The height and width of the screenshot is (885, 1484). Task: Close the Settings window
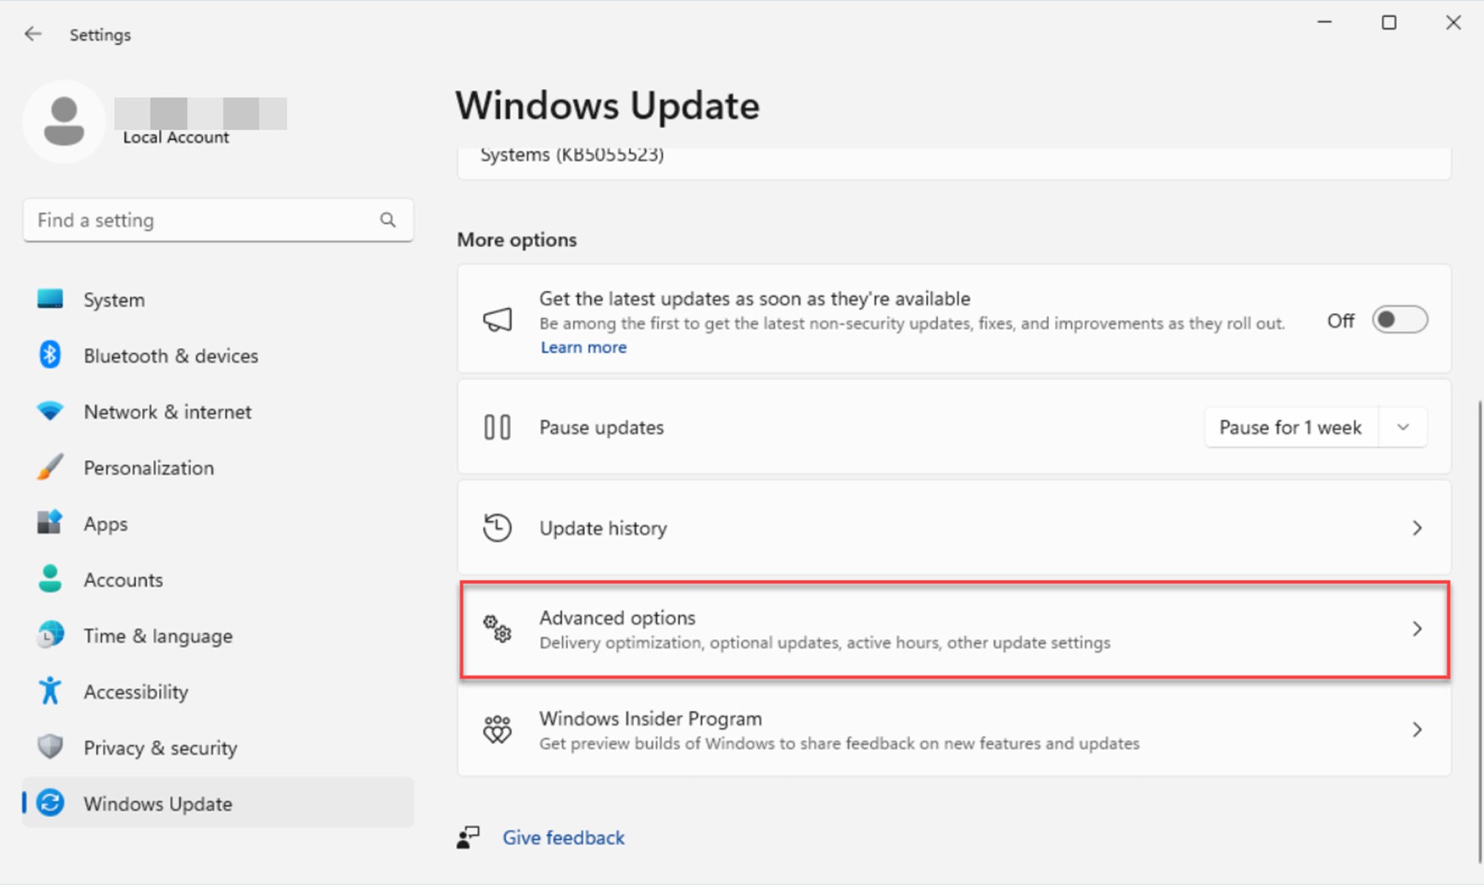(x=1454, y=22)
